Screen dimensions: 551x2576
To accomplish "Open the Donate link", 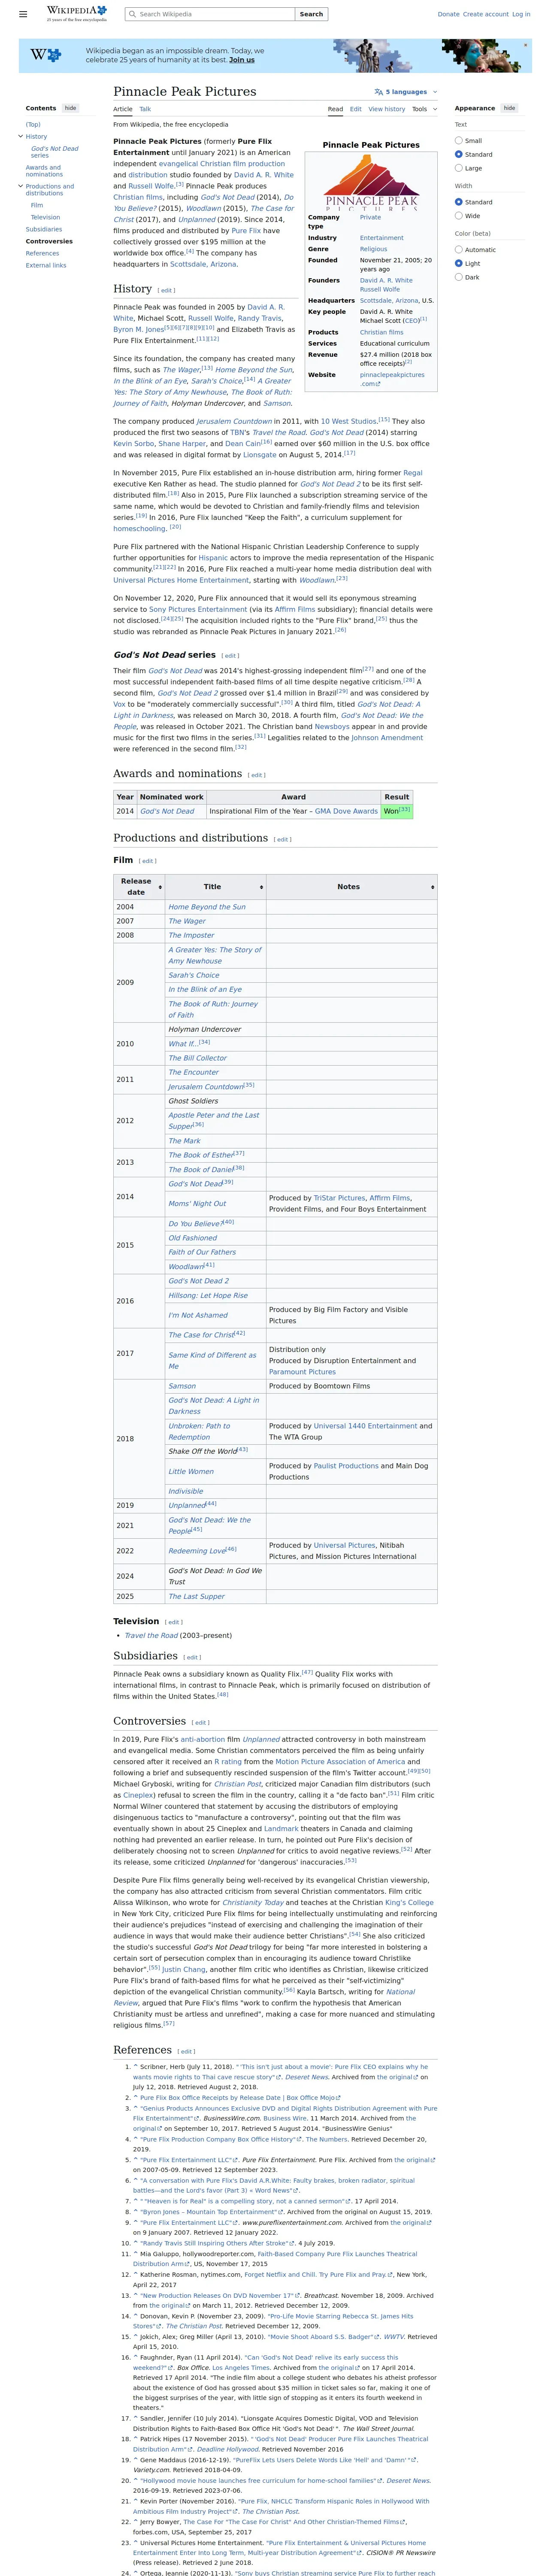I will 448,14.
